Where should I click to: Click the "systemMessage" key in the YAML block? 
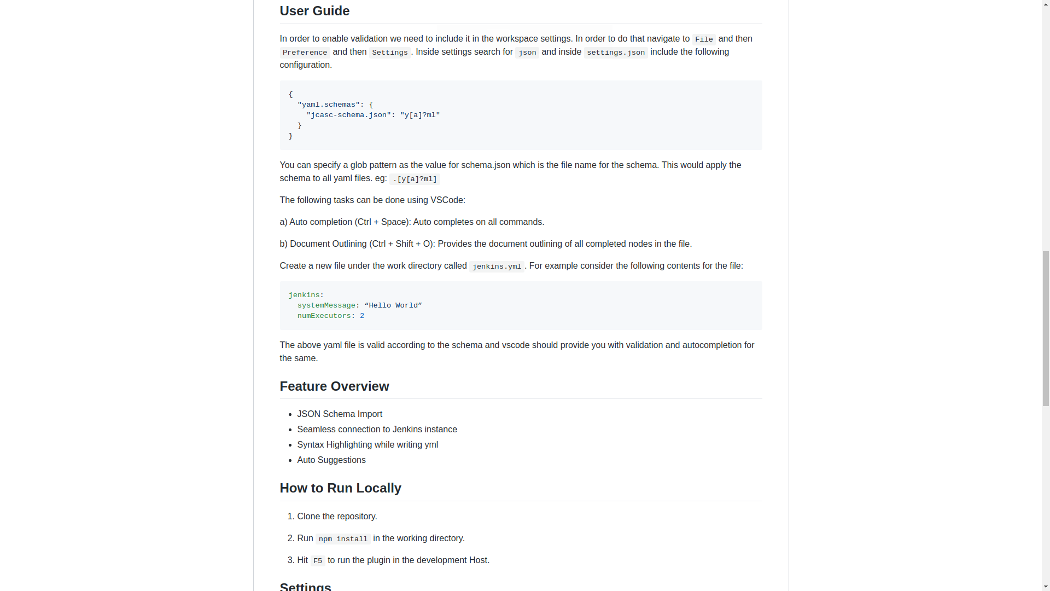tap(326, 305)
